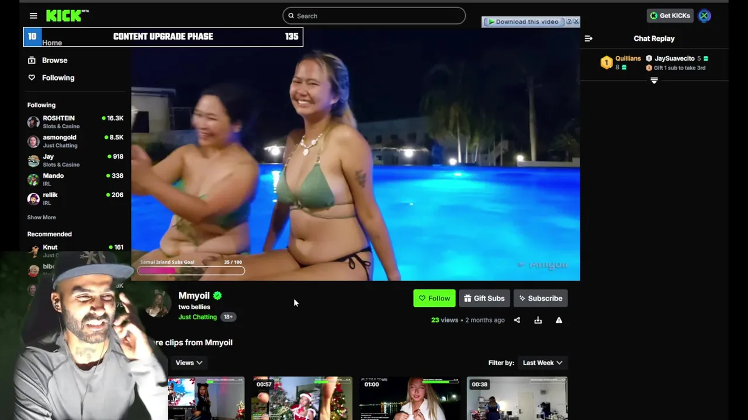Click the Follow heart button
This screenshot has height=420, width=748.
pyautogui.click(x=434, y=298)
